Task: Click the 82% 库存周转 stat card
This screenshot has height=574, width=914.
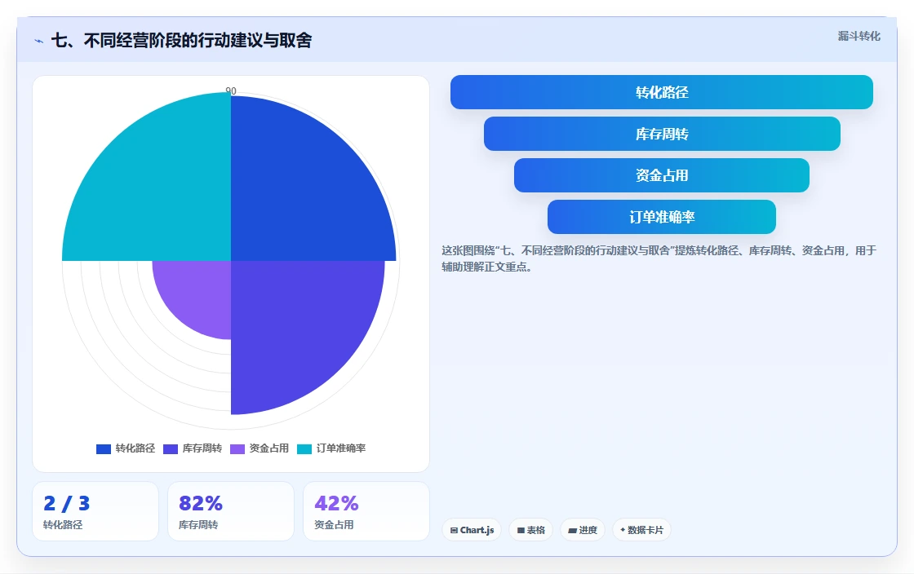Action: 231,511
